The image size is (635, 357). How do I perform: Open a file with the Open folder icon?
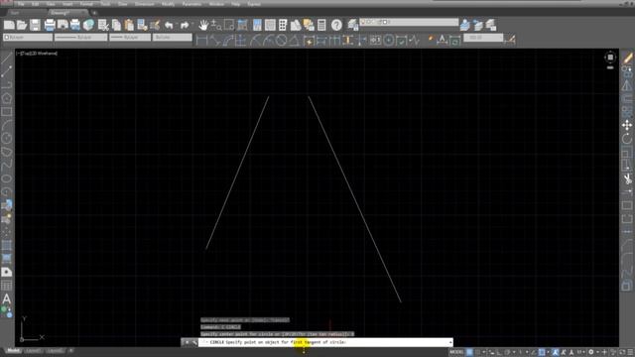click(x=22, y=25)
